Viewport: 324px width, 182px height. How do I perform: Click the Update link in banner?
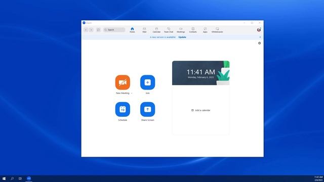click(182, 37)
